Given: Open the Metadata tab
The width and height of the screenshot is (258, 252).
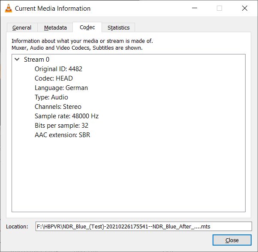Looking at the screenshot, I should (55, 28).
